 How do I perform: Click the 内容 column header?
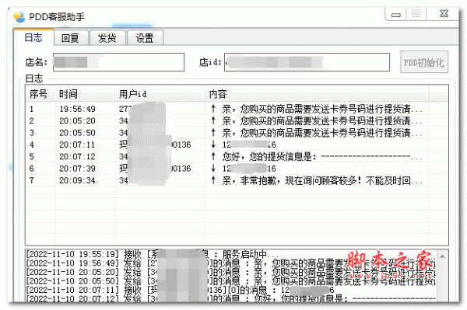pos(317,94)
